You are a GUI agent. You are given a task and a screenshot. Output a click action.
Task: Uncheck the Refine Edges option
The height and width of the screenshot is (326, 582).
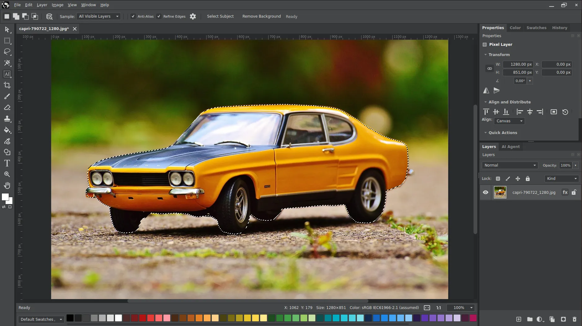pyautogui.click(x=159, y=16)
